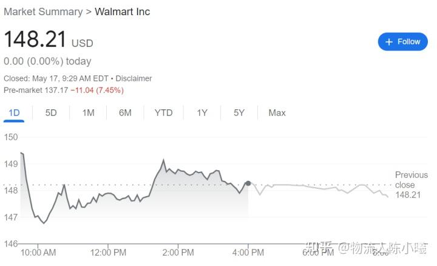Switch to the 5D tab

point(51,112)
